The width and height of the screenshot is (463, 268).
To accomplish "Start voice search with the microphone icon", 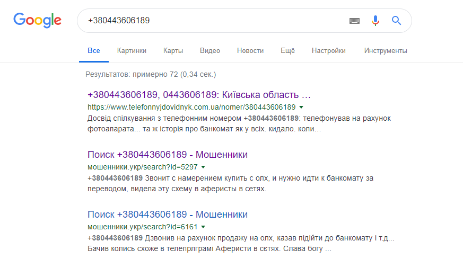I will pos(375,21).
